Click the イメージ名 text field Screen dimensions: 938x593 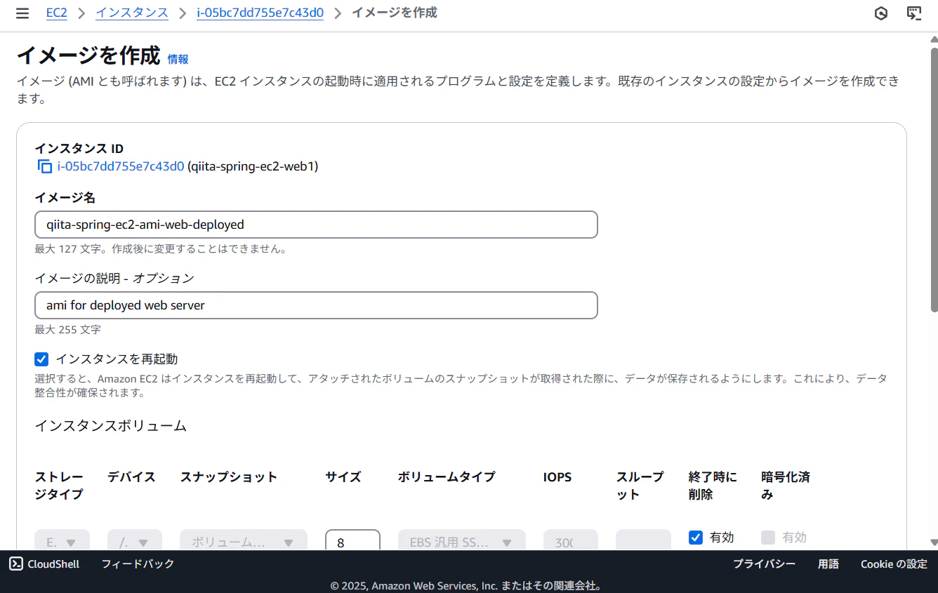coord(316,225)
